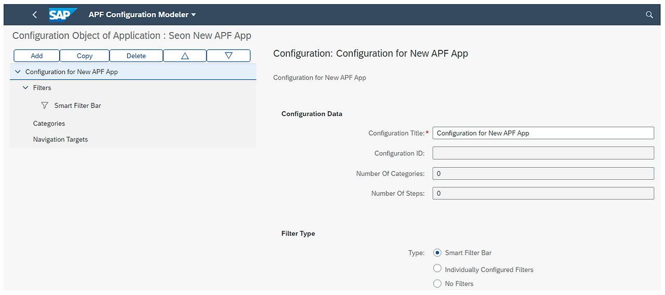
Task: Click the Add button
Action: [37, 56]
